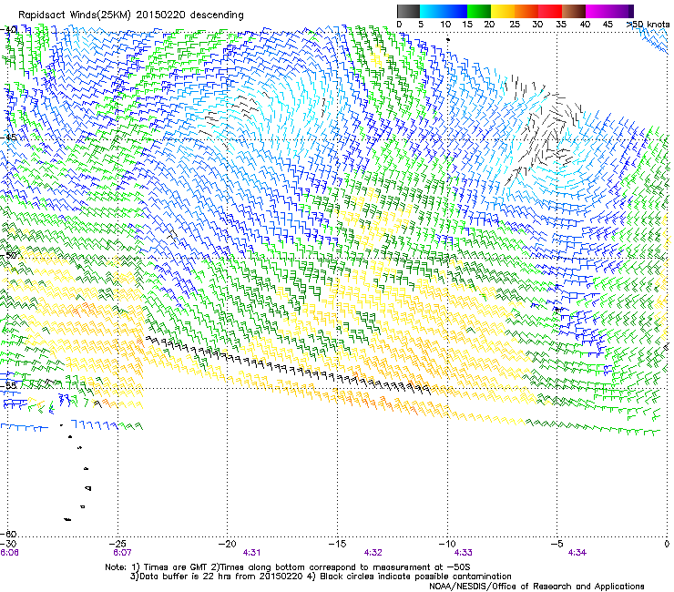
Task: Click the purple time stamp '6:07'
Action: [x=122, y=553]
